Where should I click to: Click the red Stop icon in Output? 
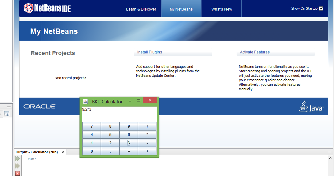coord(18,173)
